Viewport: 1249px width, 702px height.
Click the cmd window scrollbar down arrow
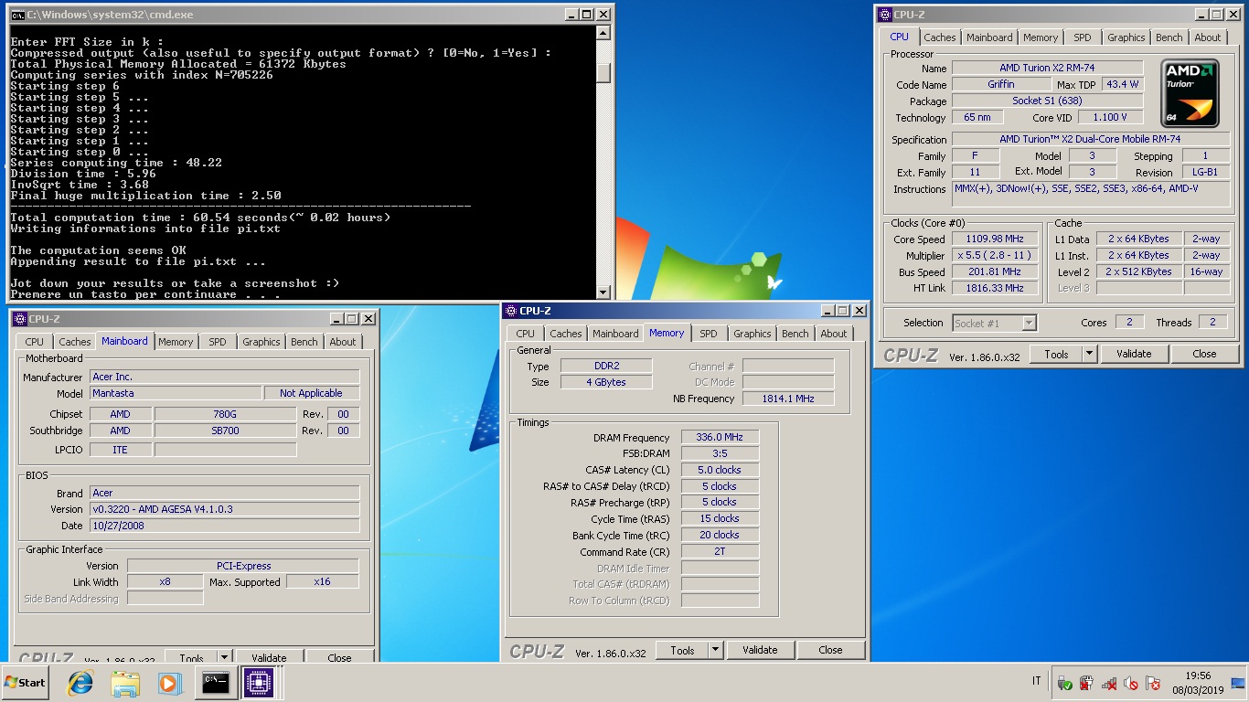tap(603, 292)
